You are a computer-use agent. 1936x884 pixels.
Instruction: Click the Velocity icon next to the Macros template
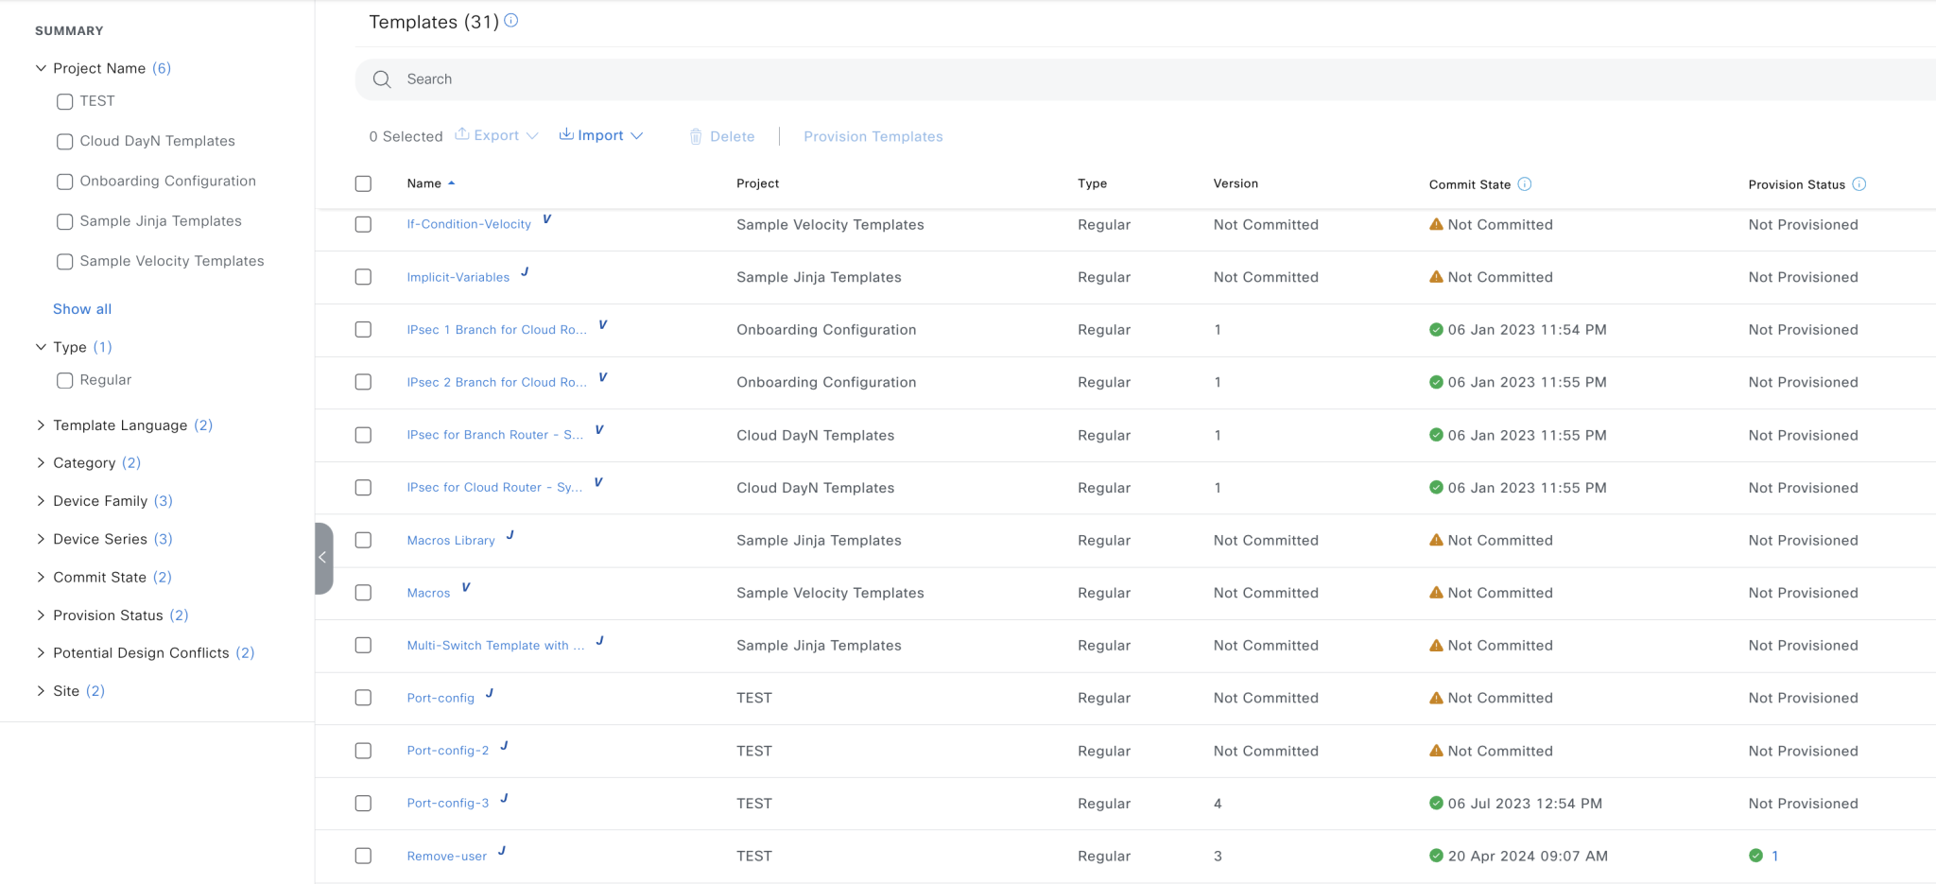pyautogui.click(x=466, y=588)
